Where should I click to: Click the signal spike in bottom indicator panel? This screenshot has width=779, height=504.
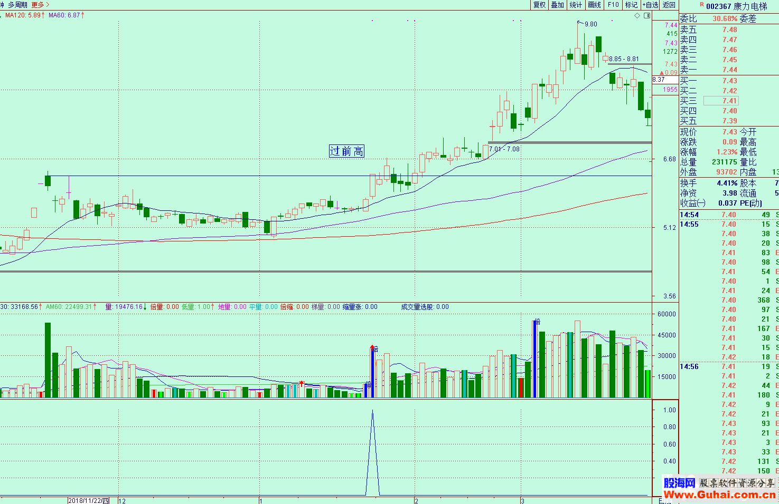click(x=372, y=452)
